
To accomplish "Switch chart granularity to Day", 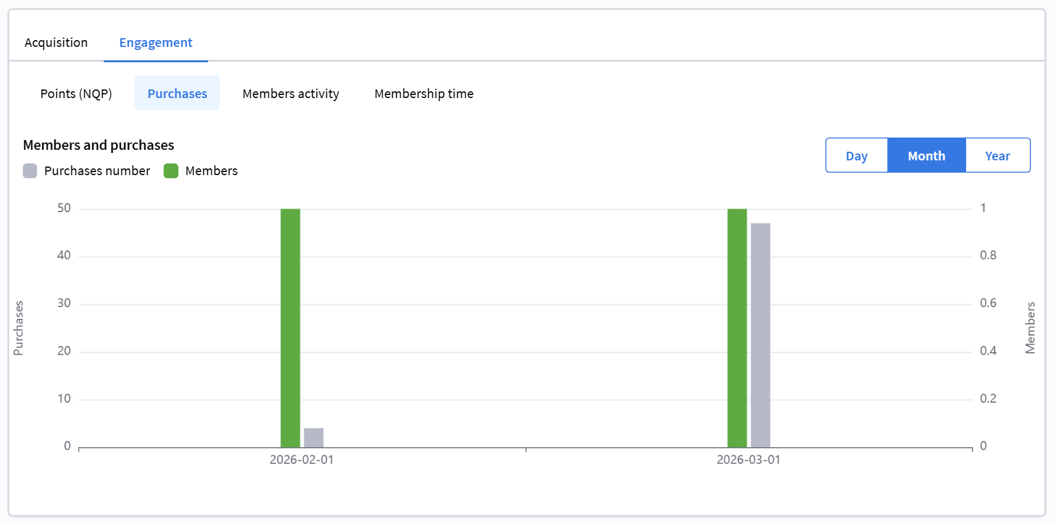I will (856, 156).
